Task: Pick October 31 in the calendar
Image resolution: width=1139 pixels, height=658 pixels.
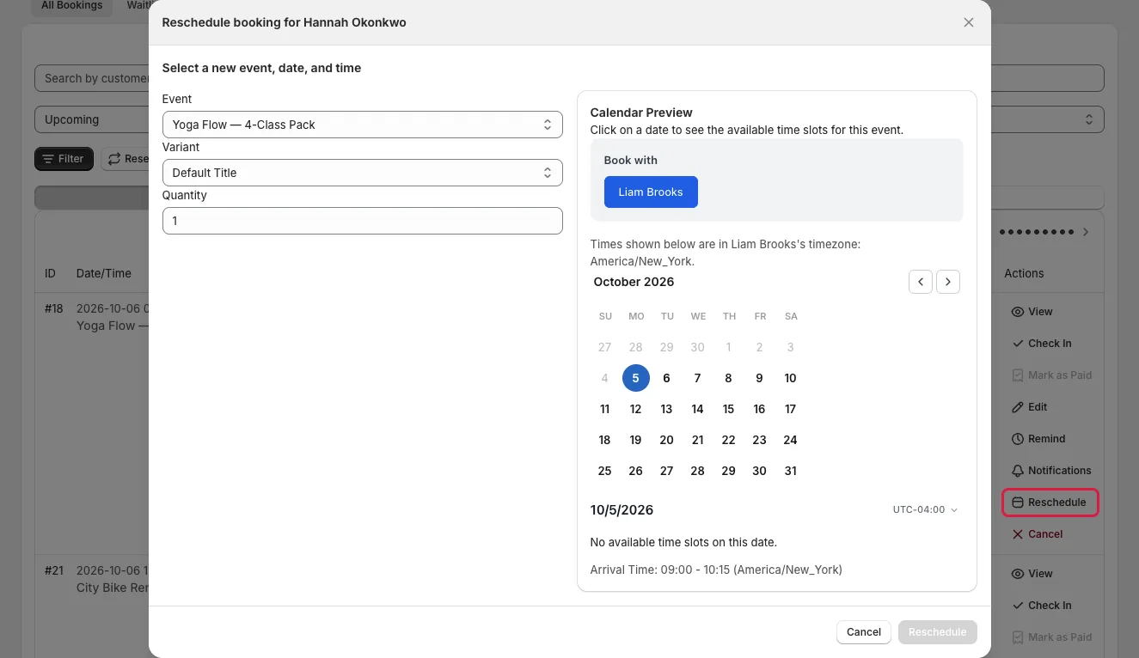Action: click(x=791, y=471)
